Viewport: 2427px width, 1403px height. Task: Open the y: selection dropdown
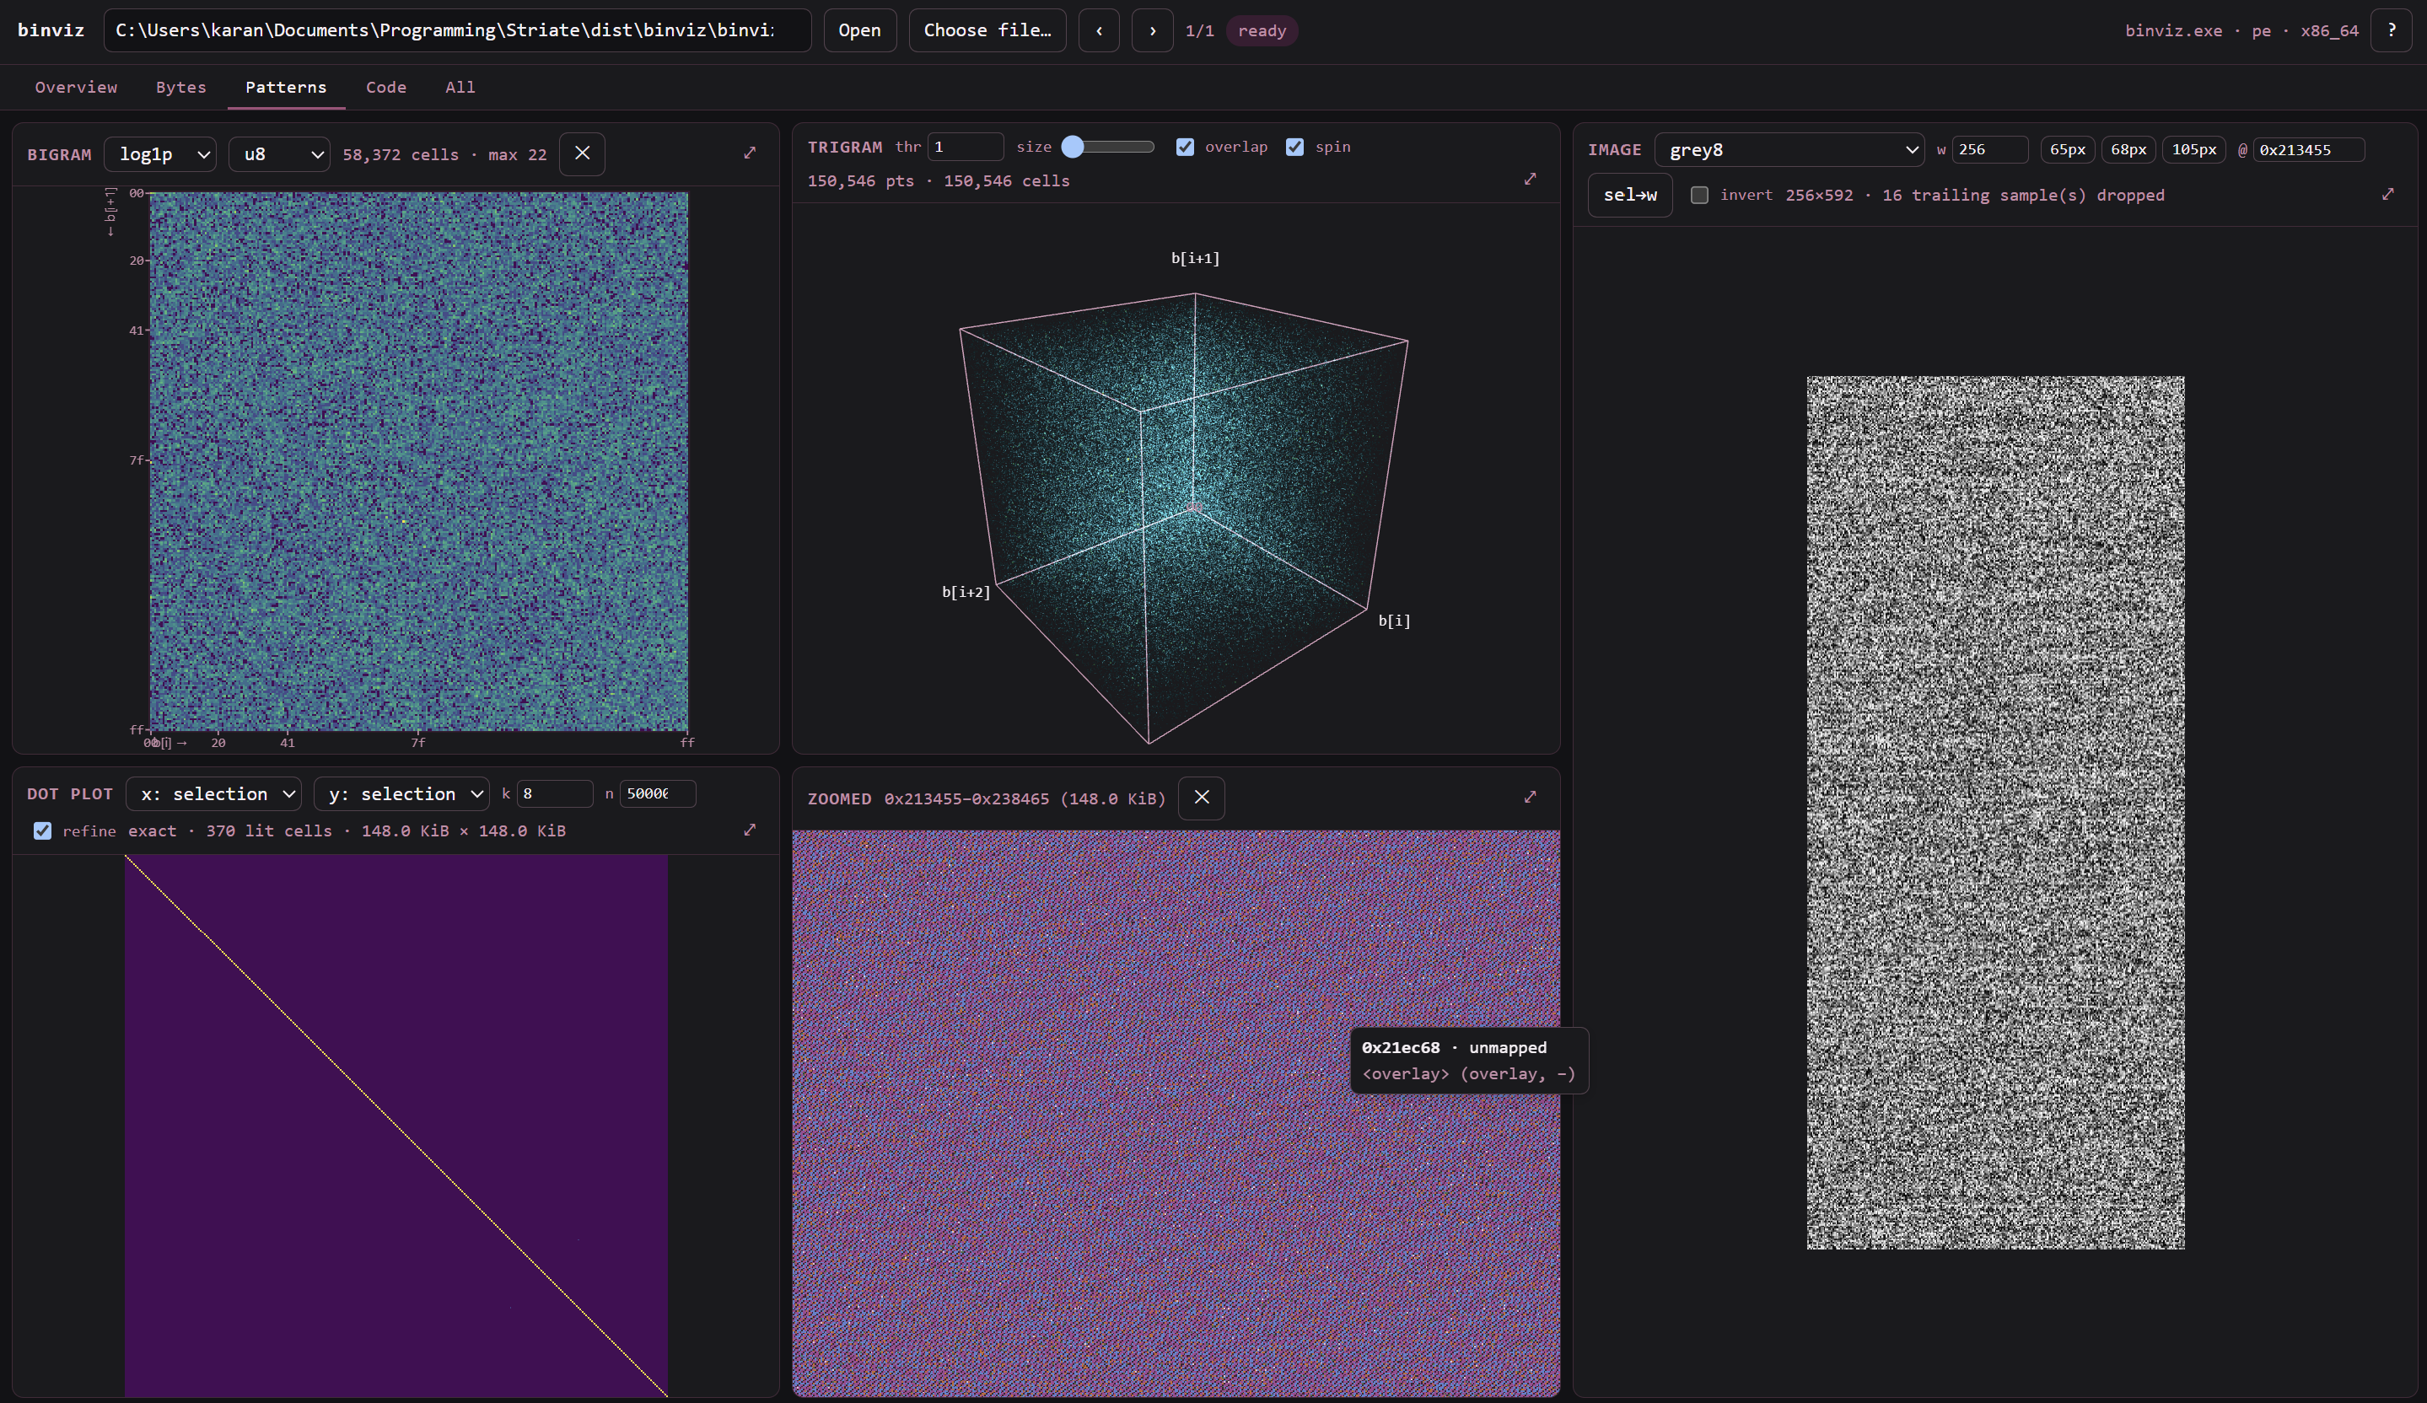click(401, 793)
